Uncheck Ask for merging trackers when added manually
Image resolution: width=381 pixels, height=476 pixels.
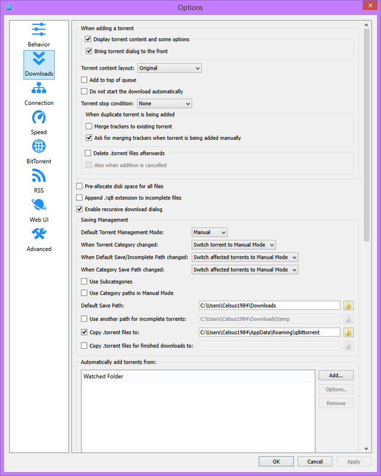pos(89,138)
